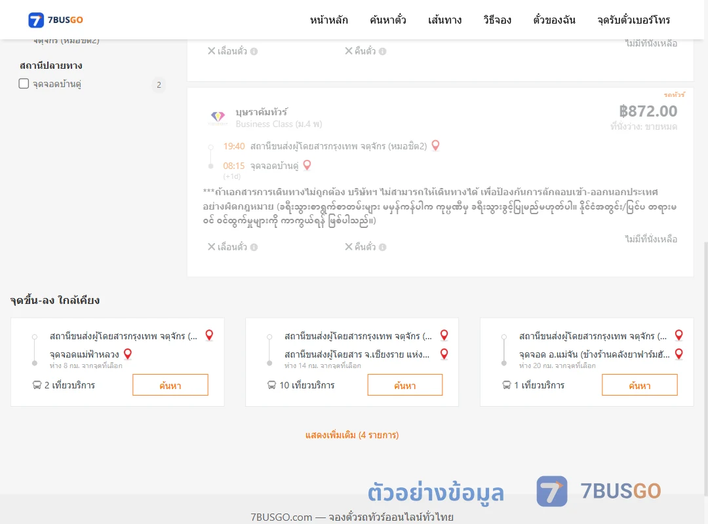Click the 08:15 arrival time
This screenshot has width=708, height=524.
pos(234,166)
